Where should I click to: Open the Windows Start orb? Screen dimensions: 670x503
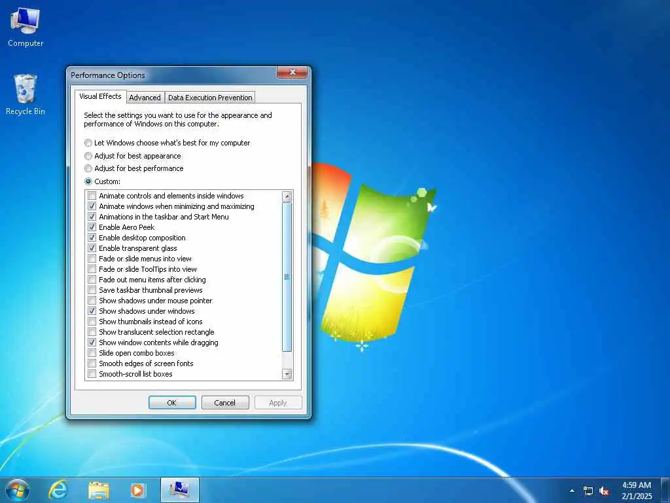[x=18, y=490]
